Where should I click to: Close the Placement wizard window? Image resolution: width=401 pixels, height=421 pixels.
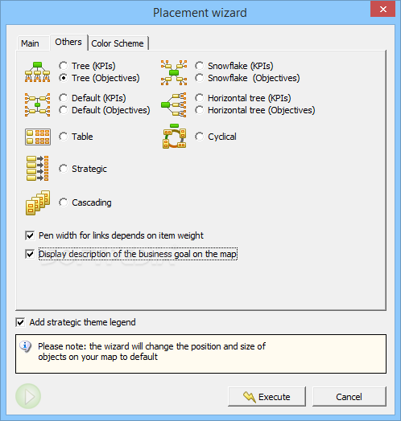[382, 9]
